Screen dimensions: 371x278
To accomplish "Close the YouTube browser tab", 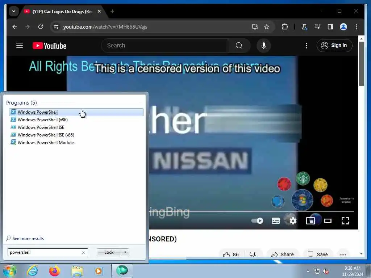I will [x=99, y=11].
